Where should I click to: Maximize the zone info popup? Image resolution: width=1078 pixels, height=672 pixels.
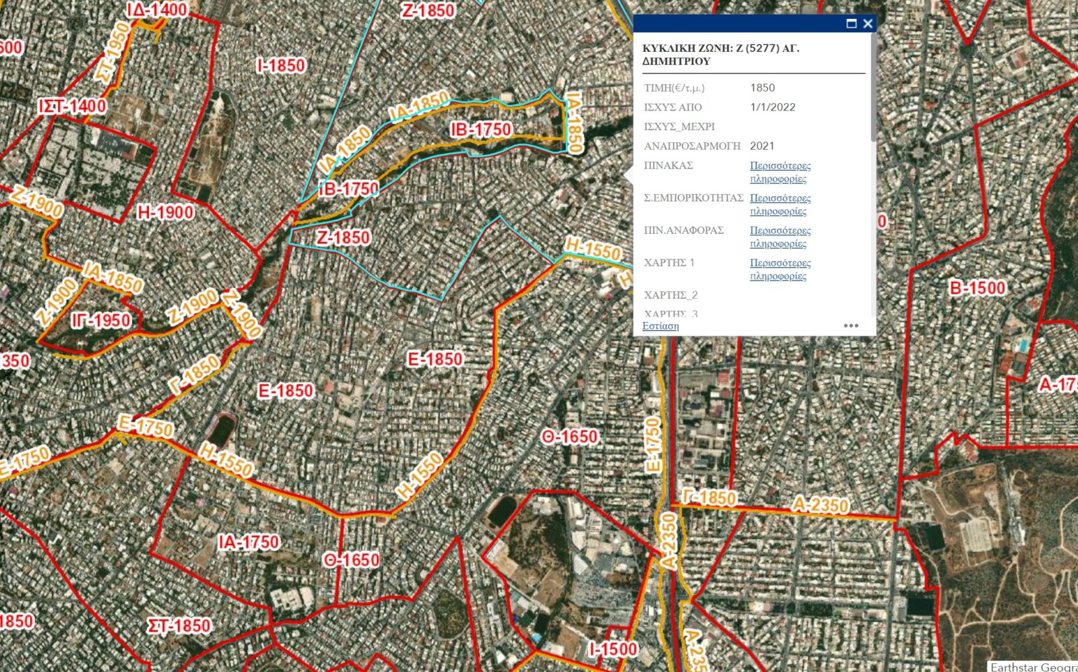(851, 24)
